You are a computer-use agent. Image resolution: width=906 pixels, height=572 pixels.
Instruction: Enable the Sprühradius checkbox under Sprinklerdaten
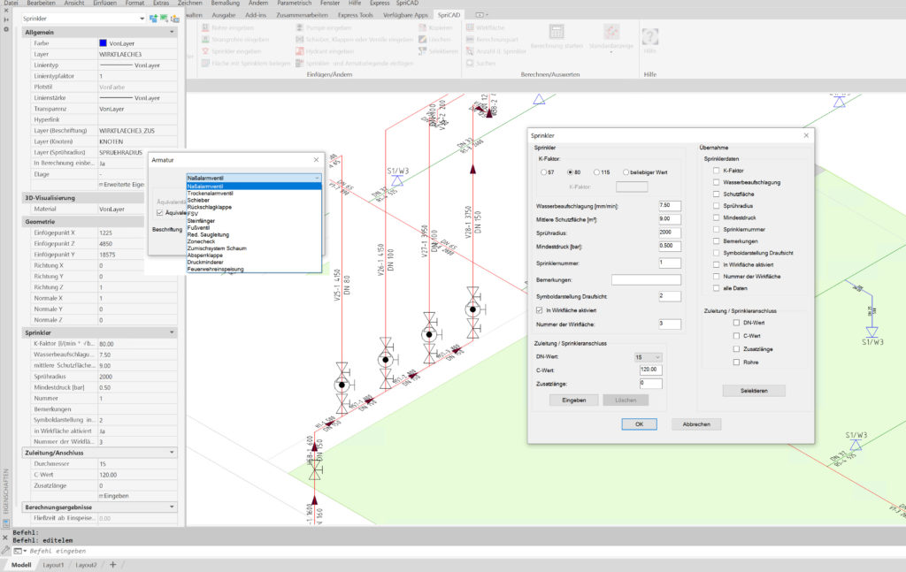(716, 205)
